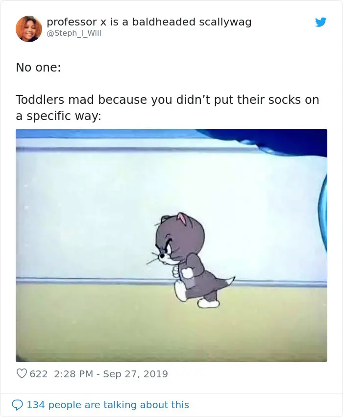Click the speech bubble reply icon
Screen dimensions: 343x417
coord(17,405)
